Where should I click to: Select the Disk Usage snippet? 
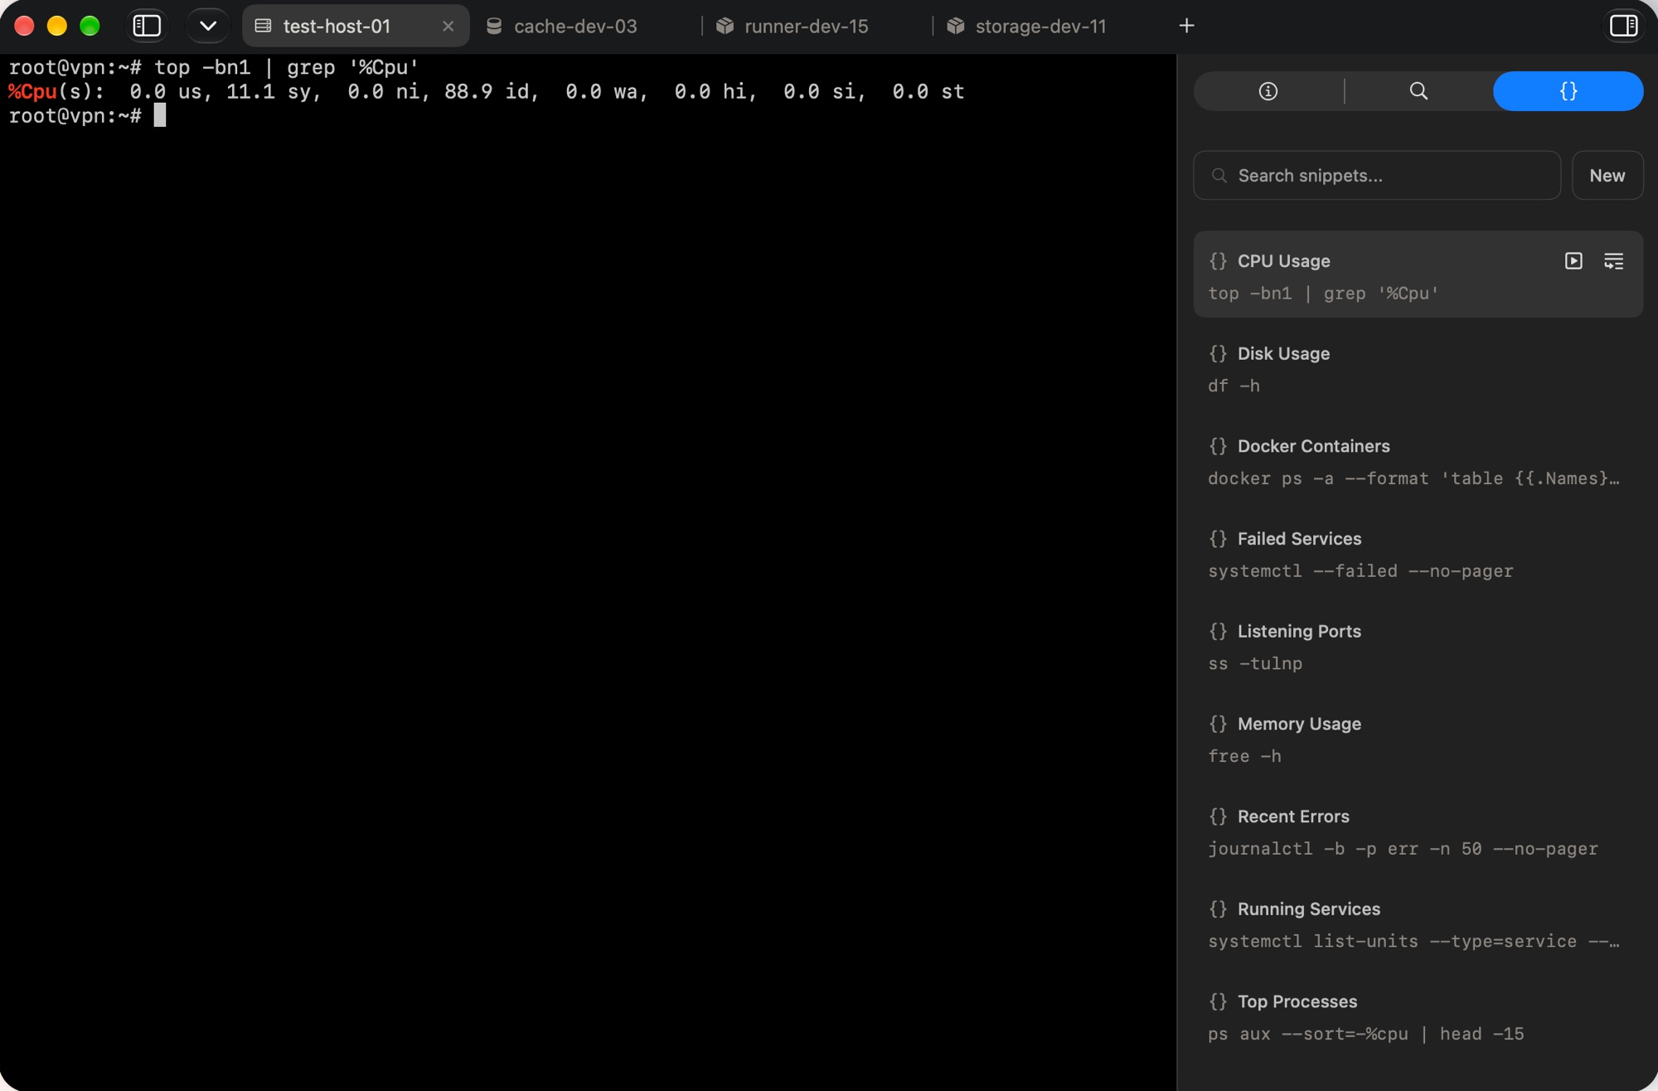tap(1418, 369)
